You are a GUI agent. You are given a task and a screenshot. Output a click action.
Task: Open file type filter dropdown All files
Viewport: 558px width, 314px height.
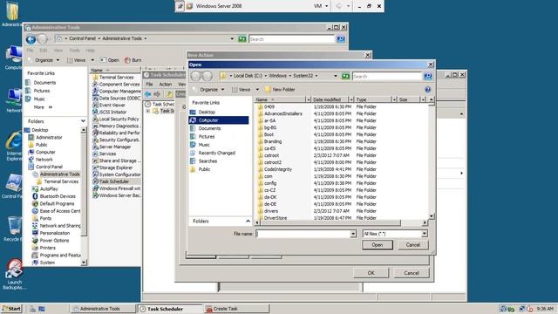coord(425,234)
